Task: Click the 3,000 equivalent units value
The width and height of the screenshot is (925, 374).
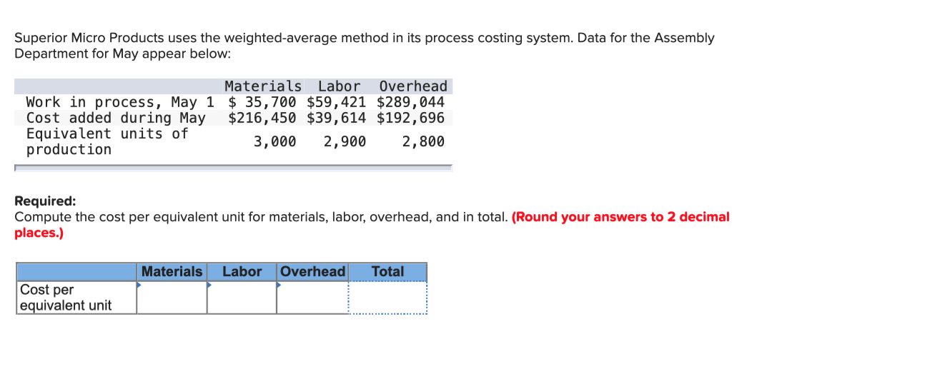Action: 274,141
